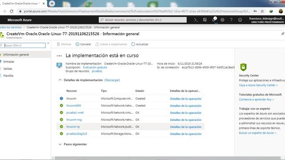The width and height of the screenshot is (285, 160).
Task: Open the prueba1diag522 resource link
Action: point(77,134)
